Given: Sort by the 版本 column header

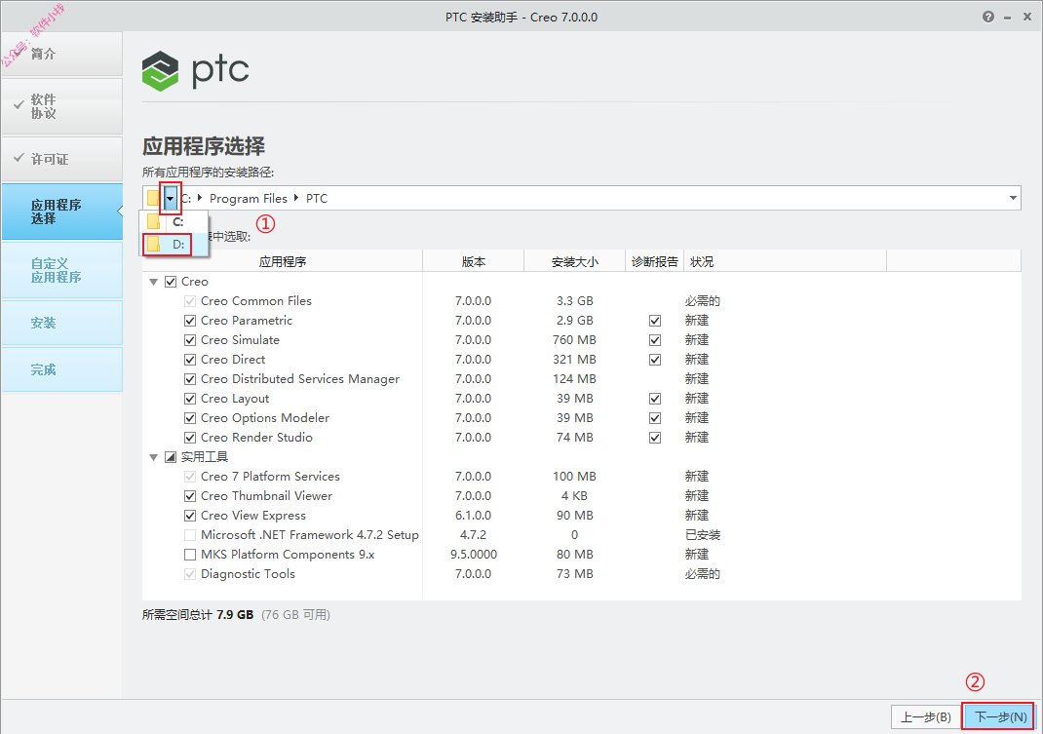Looking at the screenshot, I should 473,261.
